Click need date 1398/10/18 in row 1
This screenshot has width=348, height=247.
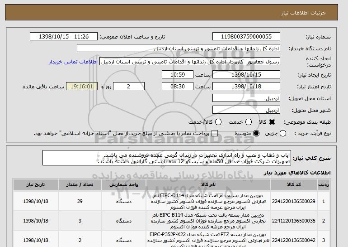36,201
